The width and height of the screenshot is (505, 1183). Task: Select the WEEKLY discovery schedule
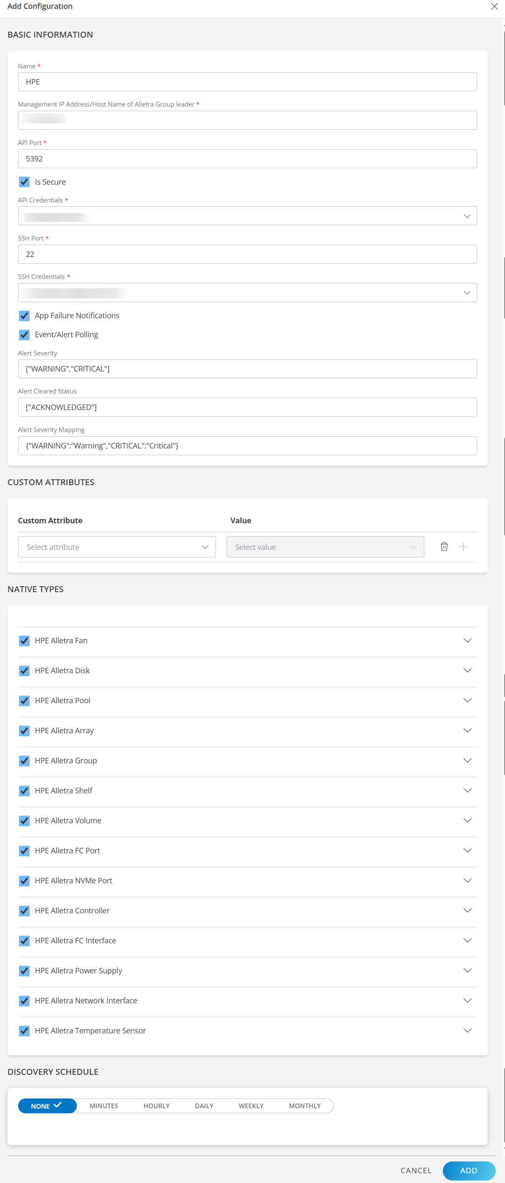point(251,1106)
